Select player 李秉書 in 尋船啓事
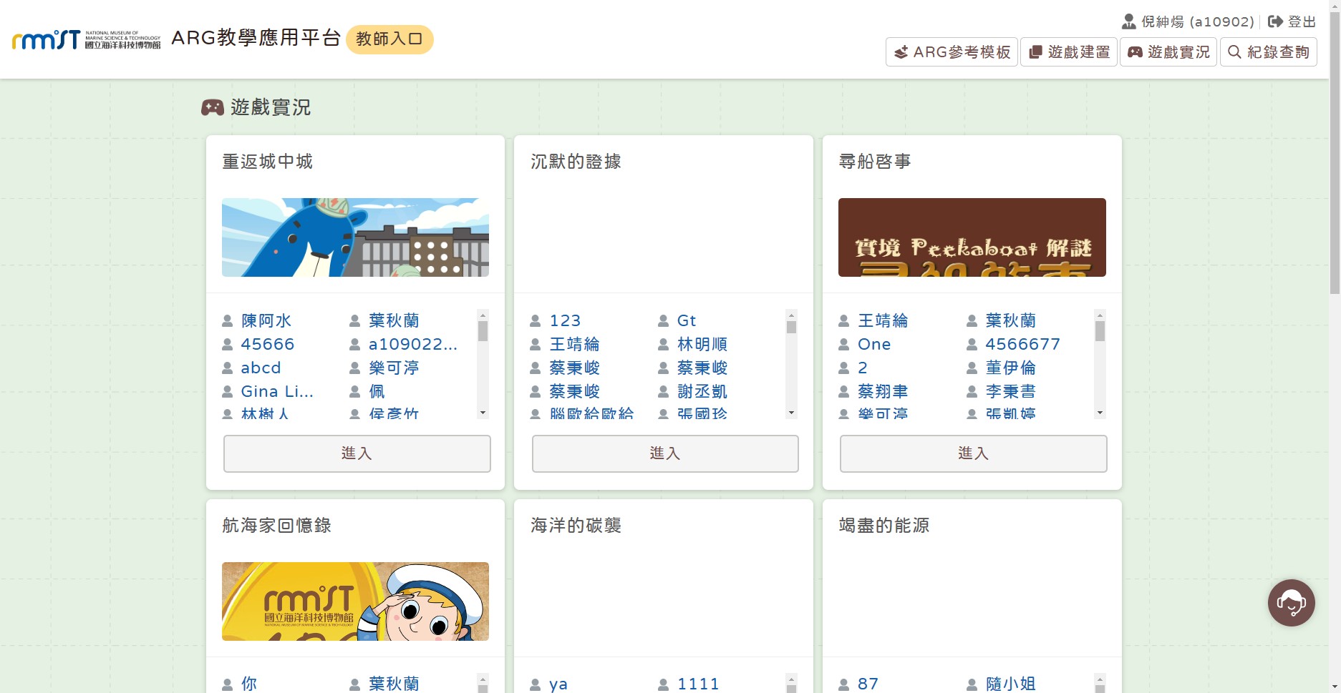The image size is (1341, 693). pos(1010,392)
